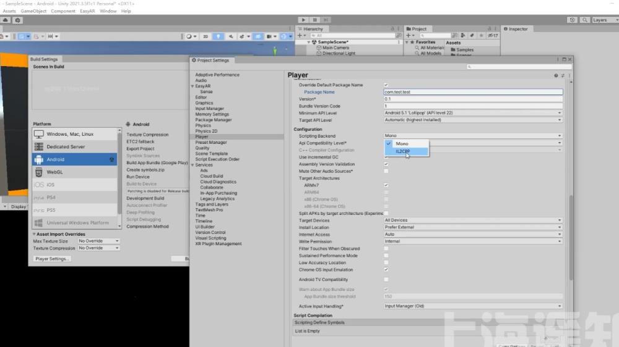Open Player settings preset icon
The image size is (619, 347).
click(563, 75)
